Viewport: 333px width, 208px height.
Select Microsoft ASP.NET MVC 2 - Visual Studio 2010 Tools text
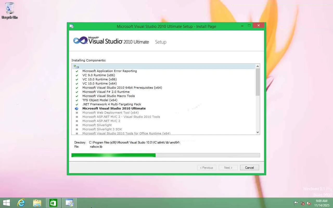[121, 117]
